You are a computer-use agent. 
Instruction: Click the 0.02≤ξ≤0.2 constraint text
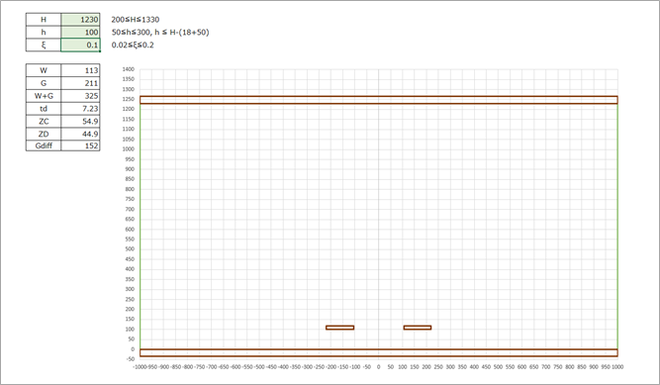tap(133, 45)
